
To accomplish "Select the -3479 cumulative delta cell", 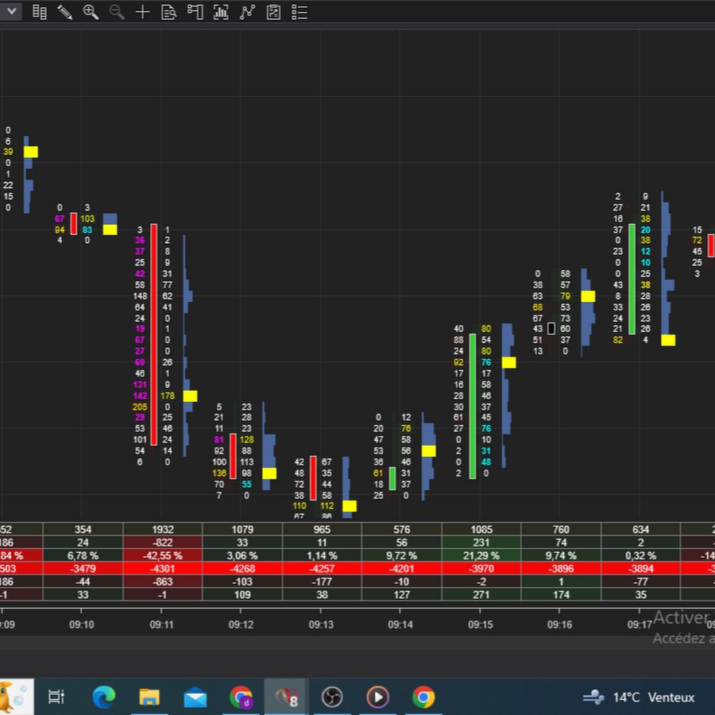I will tap(83, 569).
